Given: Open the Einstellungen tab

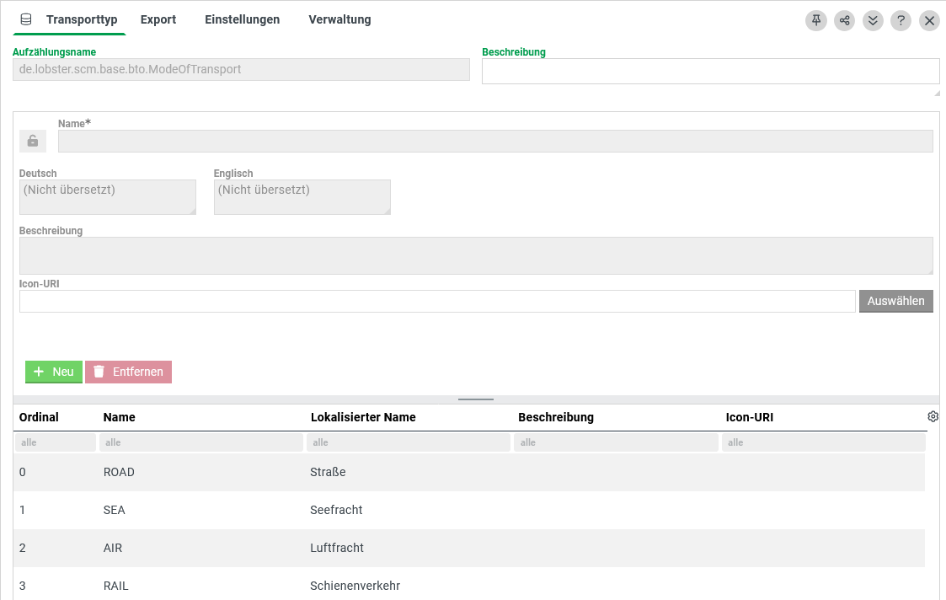Looking at the screenshot, I should [242, 19].
